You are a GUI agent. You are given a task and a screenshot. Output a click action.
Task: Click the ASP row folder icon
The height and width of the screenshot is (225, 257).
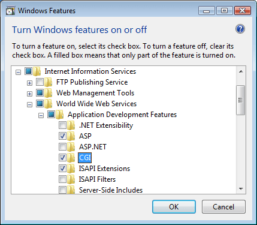[x=71, y=136]
